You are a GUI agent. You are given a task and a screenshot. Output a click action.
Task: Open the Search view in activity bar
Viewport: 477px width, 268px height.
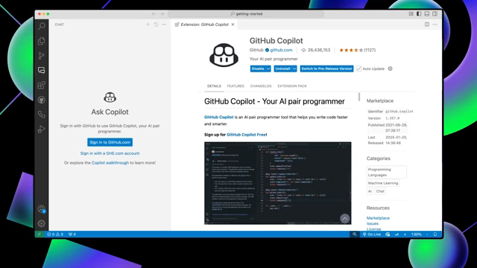(x=42, y=26)
